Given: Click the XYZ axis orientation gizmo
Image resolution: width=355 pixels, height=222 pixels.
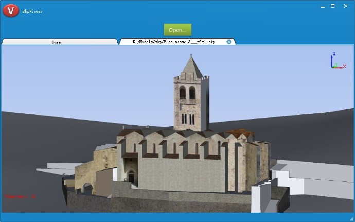Looking at the screenshot, I should [x=335, y=61].
